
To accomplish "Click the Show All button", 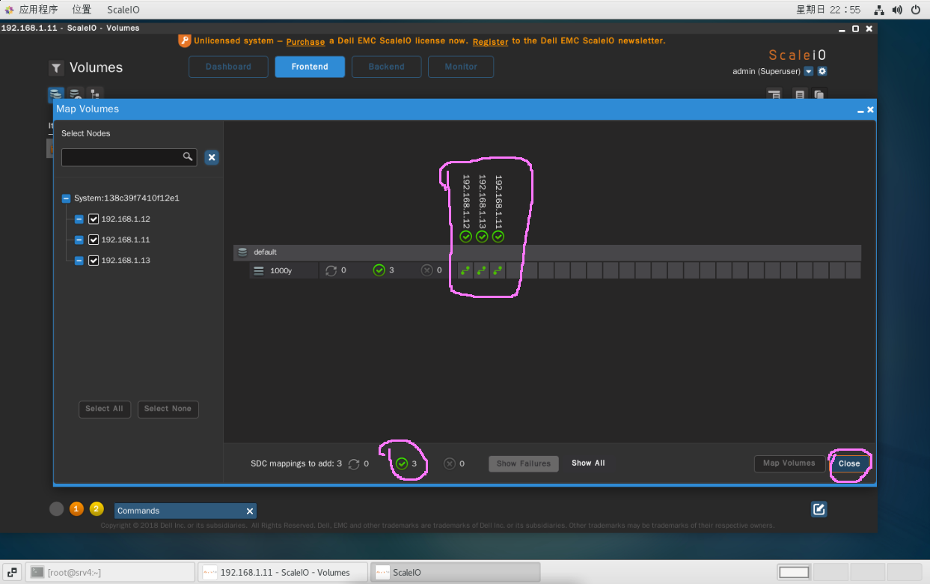I will click(x=588, y=463).
